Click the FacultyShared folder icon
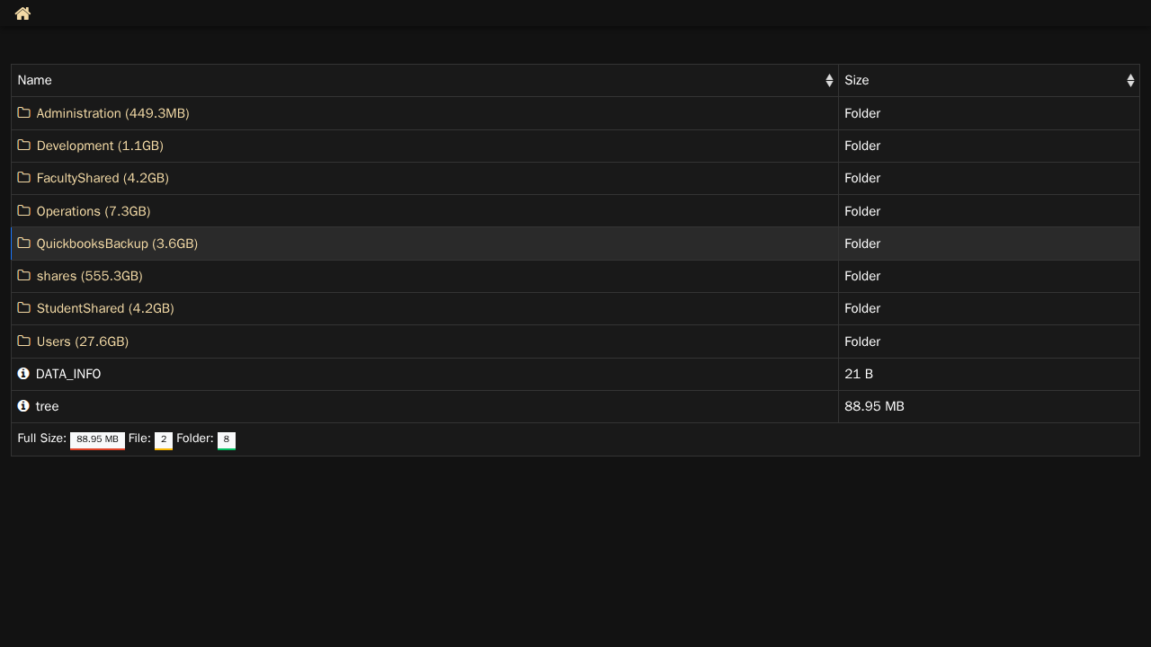Screen dimensions: 1151x647 24,178
